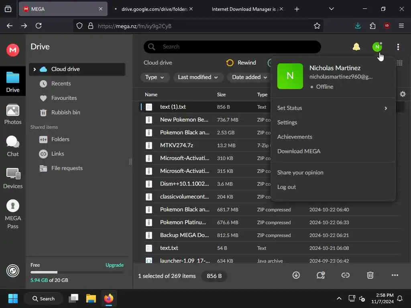
Task: Open the Firefox hamburger menu
Action: click(x=401, y=26)
